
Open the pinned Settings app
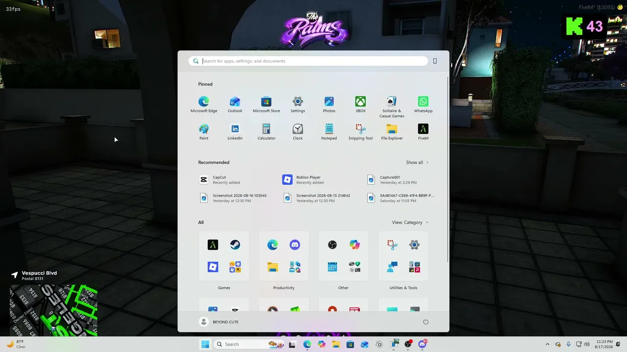click(298, 105)
